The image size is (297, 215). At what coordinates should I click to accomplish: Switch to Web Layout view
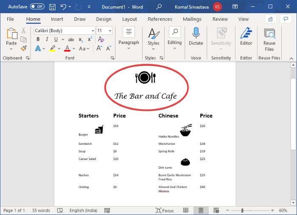coord(216,210)
